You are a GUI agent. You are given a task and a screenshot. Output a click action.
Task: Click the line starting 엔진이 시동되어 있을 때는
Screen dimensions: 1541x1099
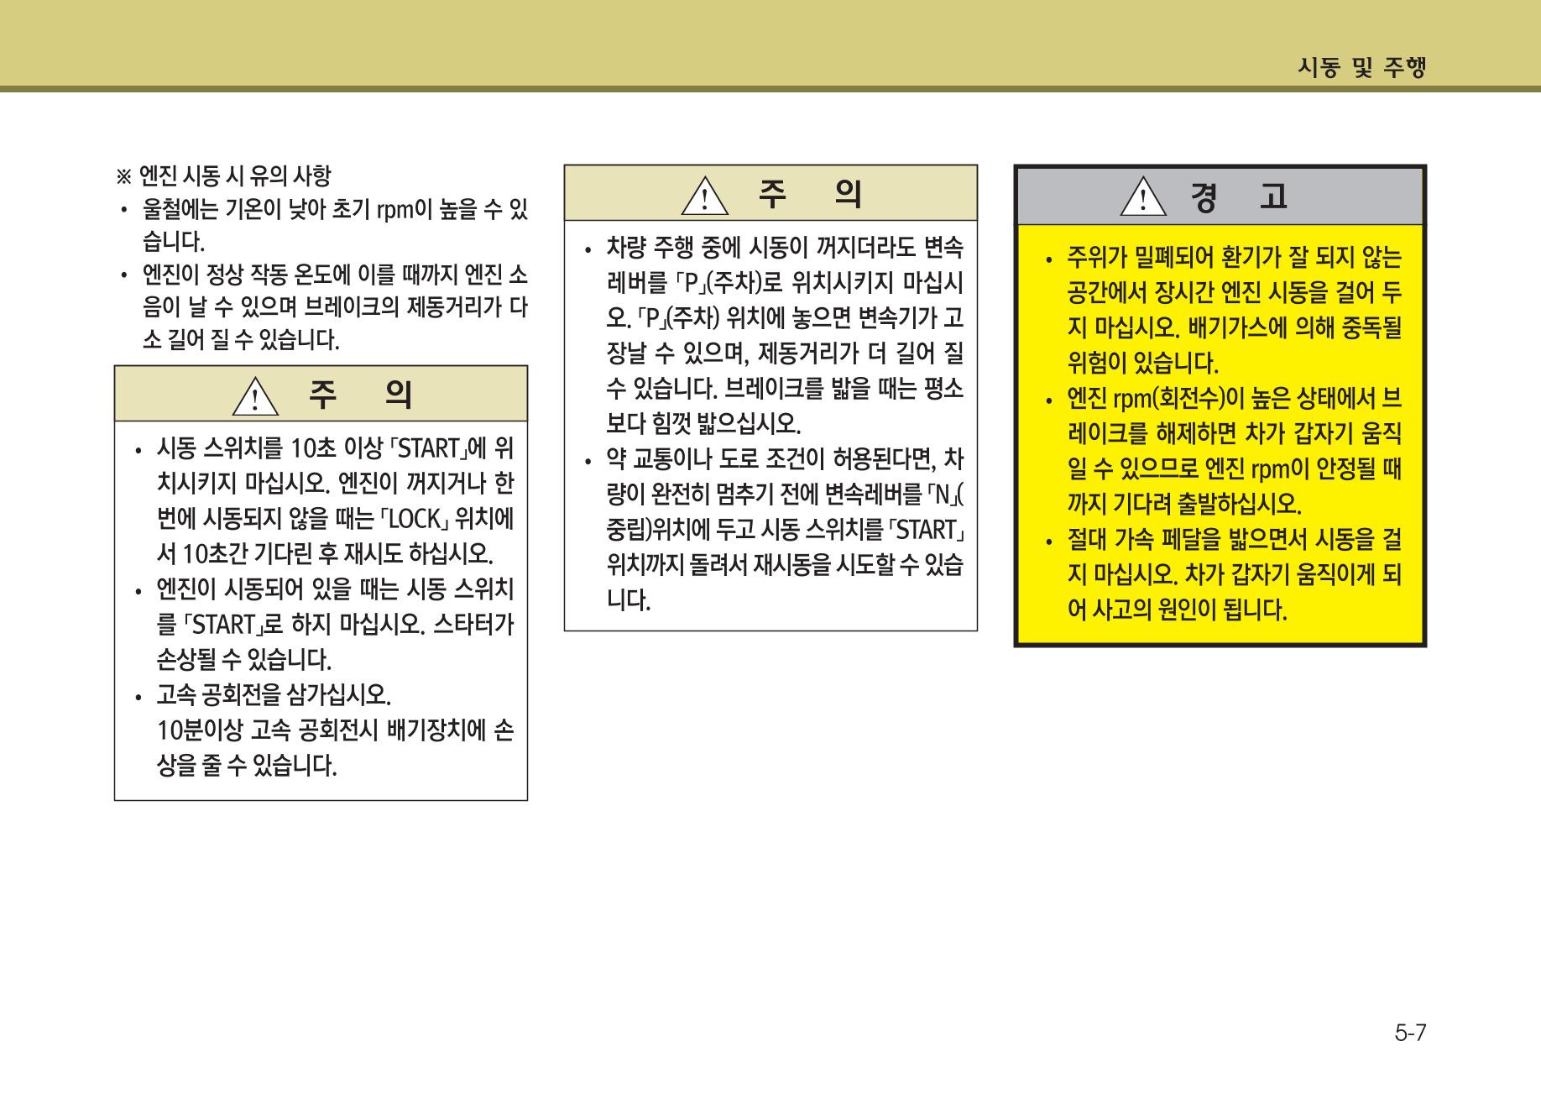(335, 589)
